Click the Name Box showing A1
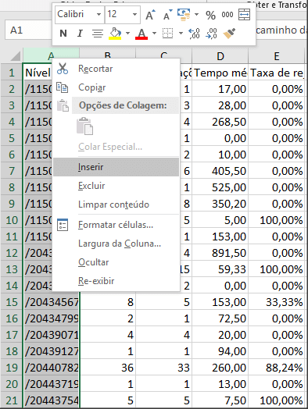 [x=28, y=30]
